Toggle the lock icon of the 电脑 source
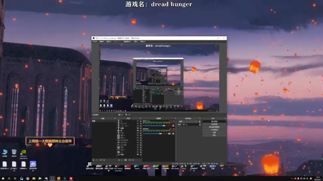 pyautogui.click(x=141, y=154)
